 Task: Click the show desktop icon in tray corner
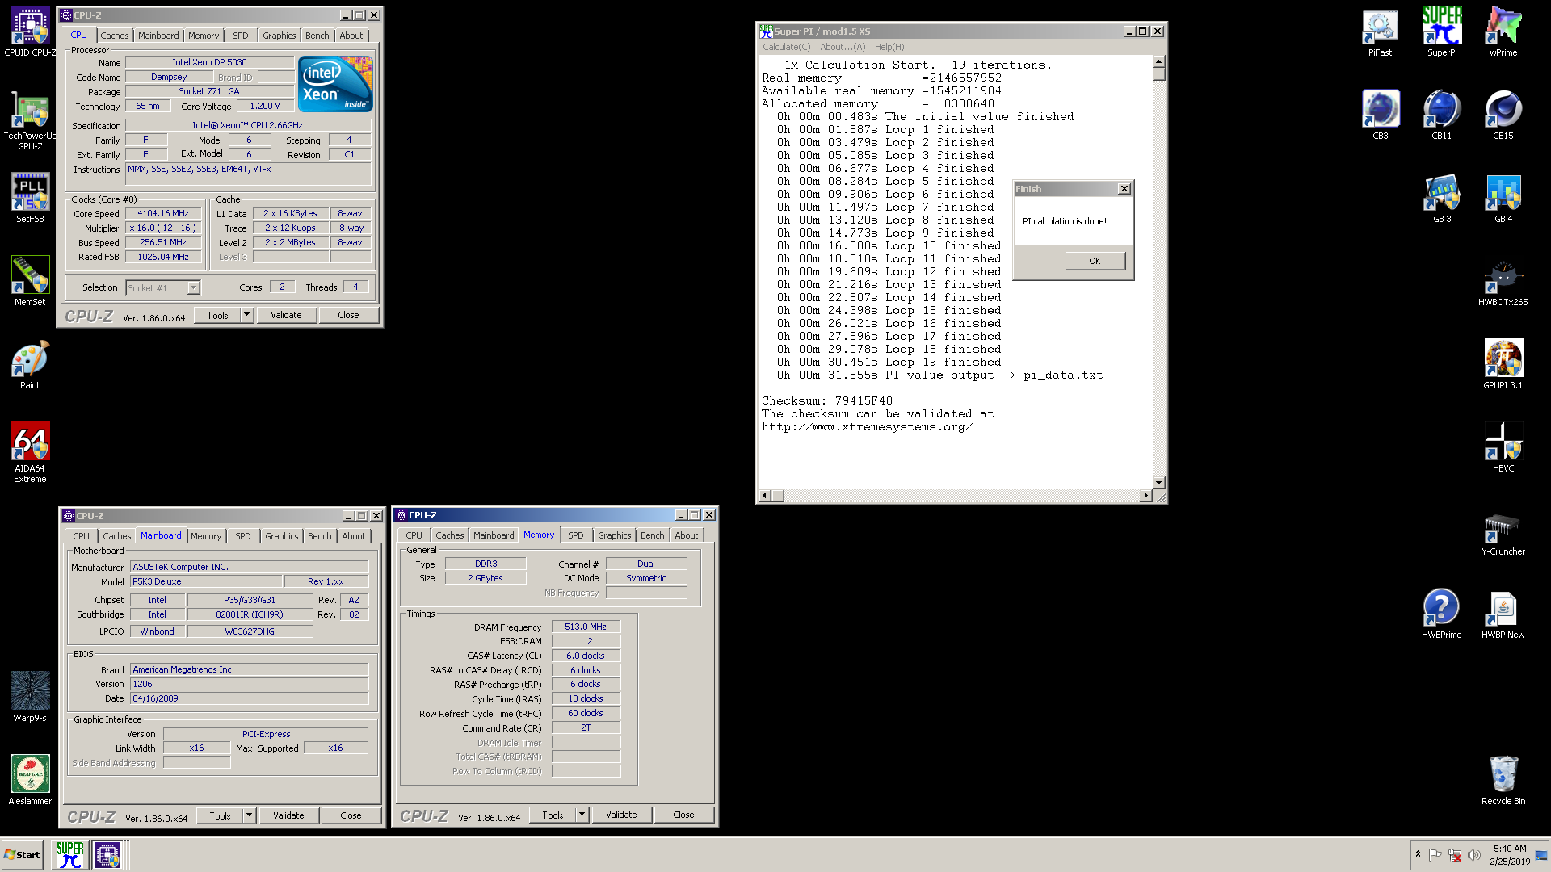[1541, 855]
